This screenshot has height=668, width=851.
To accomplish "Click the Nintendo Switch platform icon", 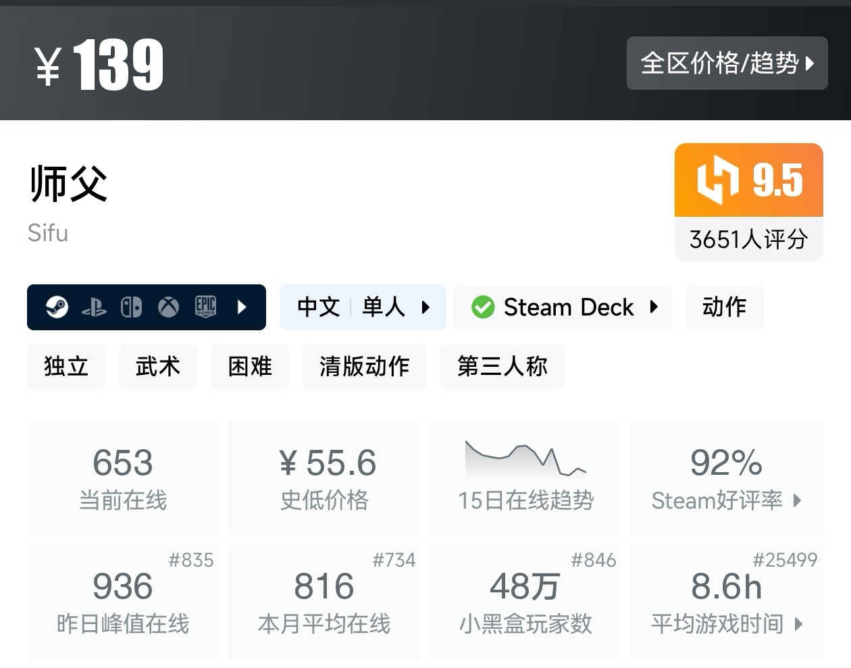I will 131,307.
